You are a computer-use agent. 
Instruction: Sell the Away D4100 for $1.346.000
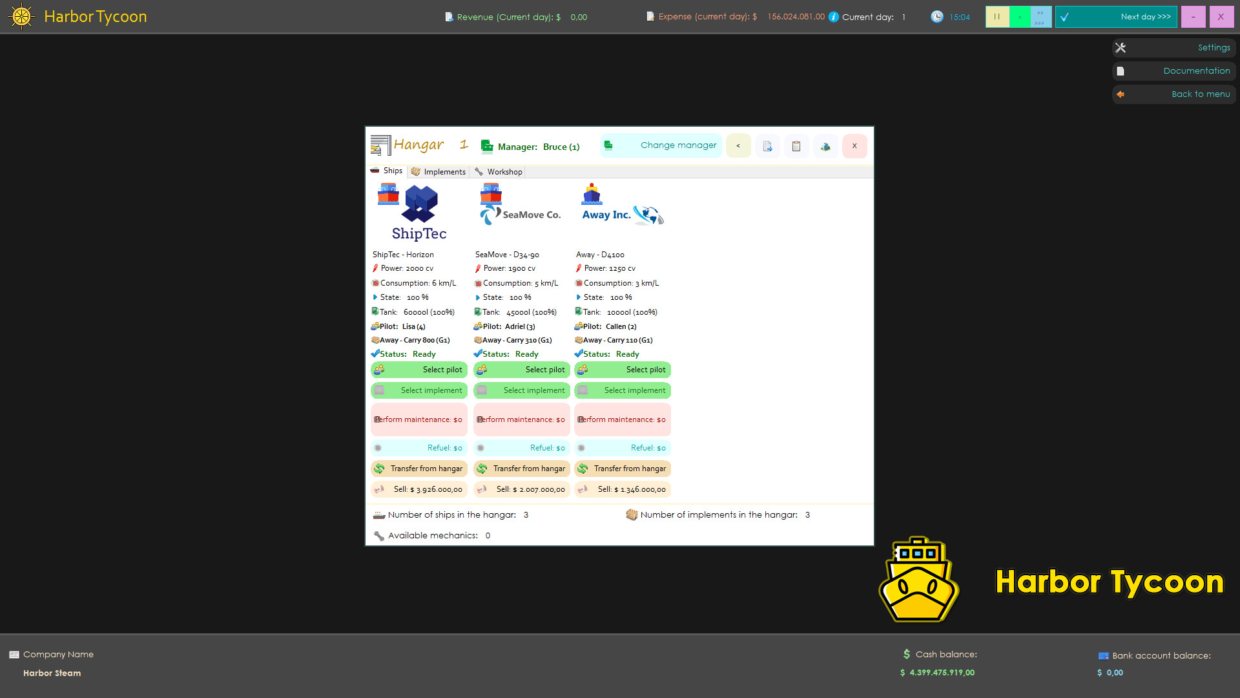click(x=622, y=489)
